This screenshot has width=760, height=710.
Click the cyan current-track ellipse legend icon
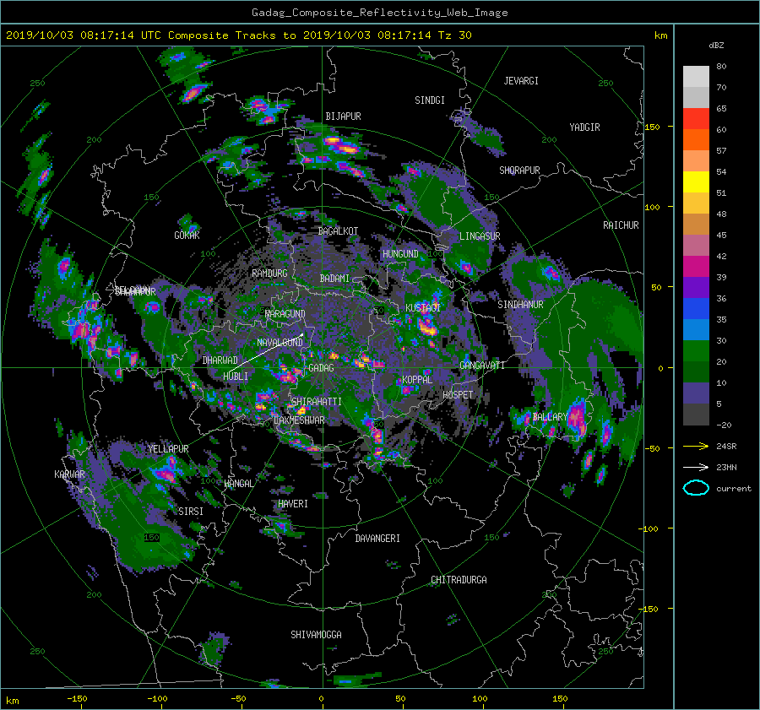click(x=696, y=488)
